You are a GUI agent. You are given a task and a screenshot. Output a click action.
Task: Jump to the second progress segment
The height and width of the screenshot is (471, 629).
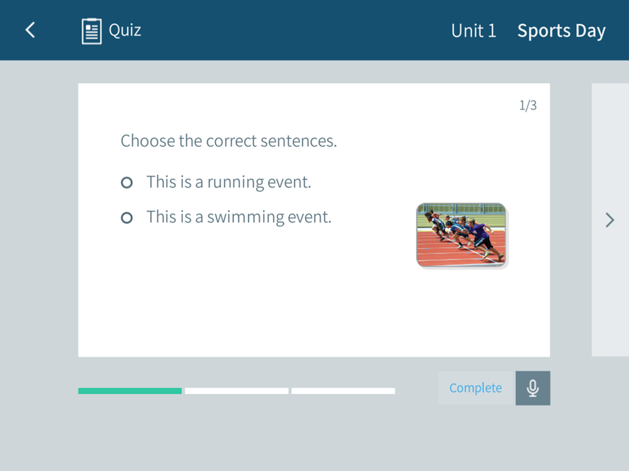click(237, 391)
